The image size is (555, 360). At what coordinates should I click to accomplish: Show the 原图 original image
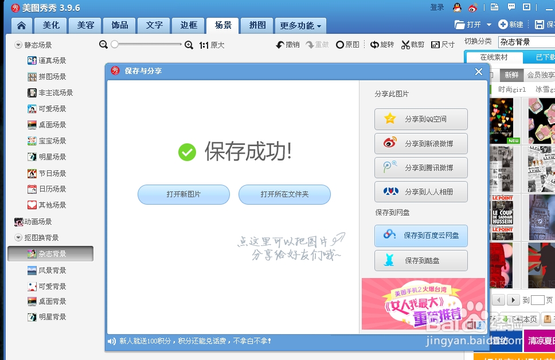(347, 45)
